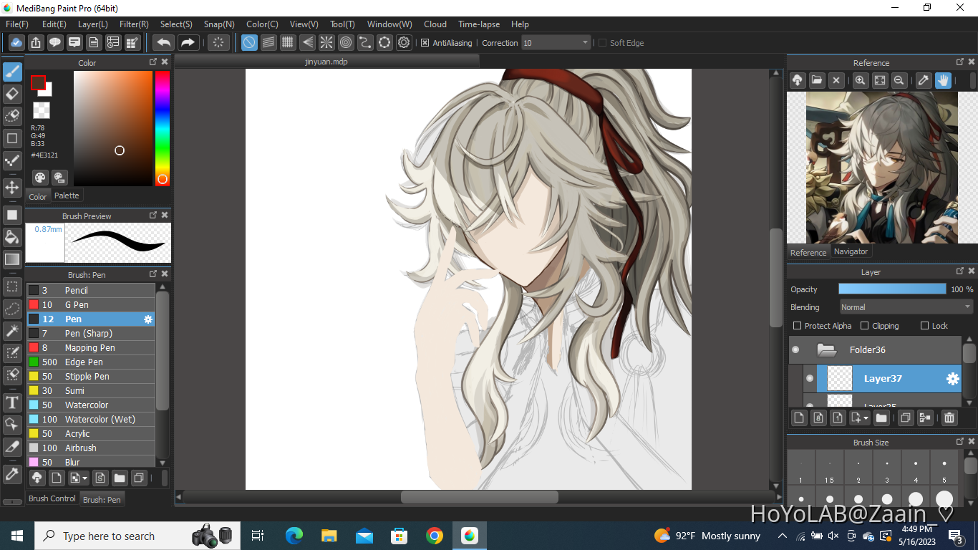Open the Filter menu
Image resolution: width=978 pixels, height=550 pixels.
click(x=134, y=24)
